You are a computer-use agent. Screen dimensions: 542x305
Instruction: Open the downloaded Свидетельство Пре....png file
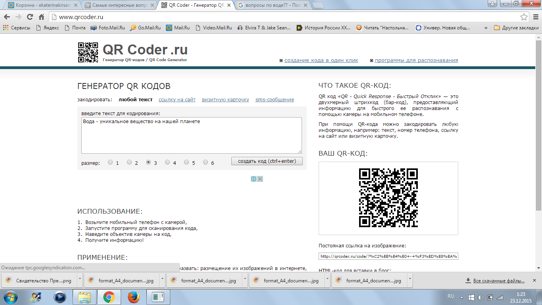coord(39,281)
